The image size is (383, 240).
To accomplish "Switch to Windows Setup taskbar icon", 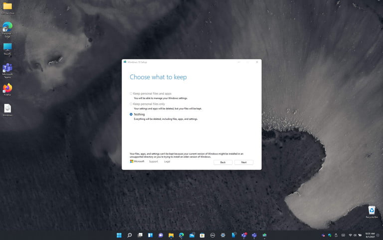I will pyautogui.click(x=264, y=235).
